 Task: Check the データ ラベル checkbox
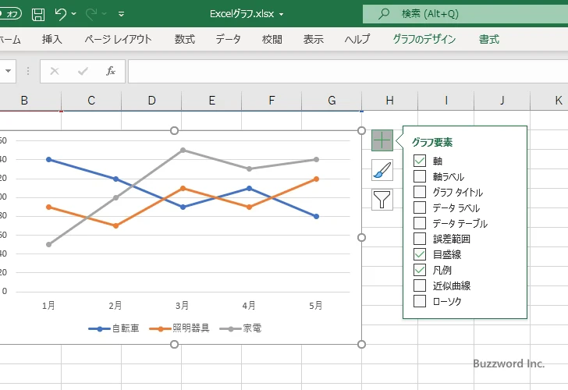420,207
